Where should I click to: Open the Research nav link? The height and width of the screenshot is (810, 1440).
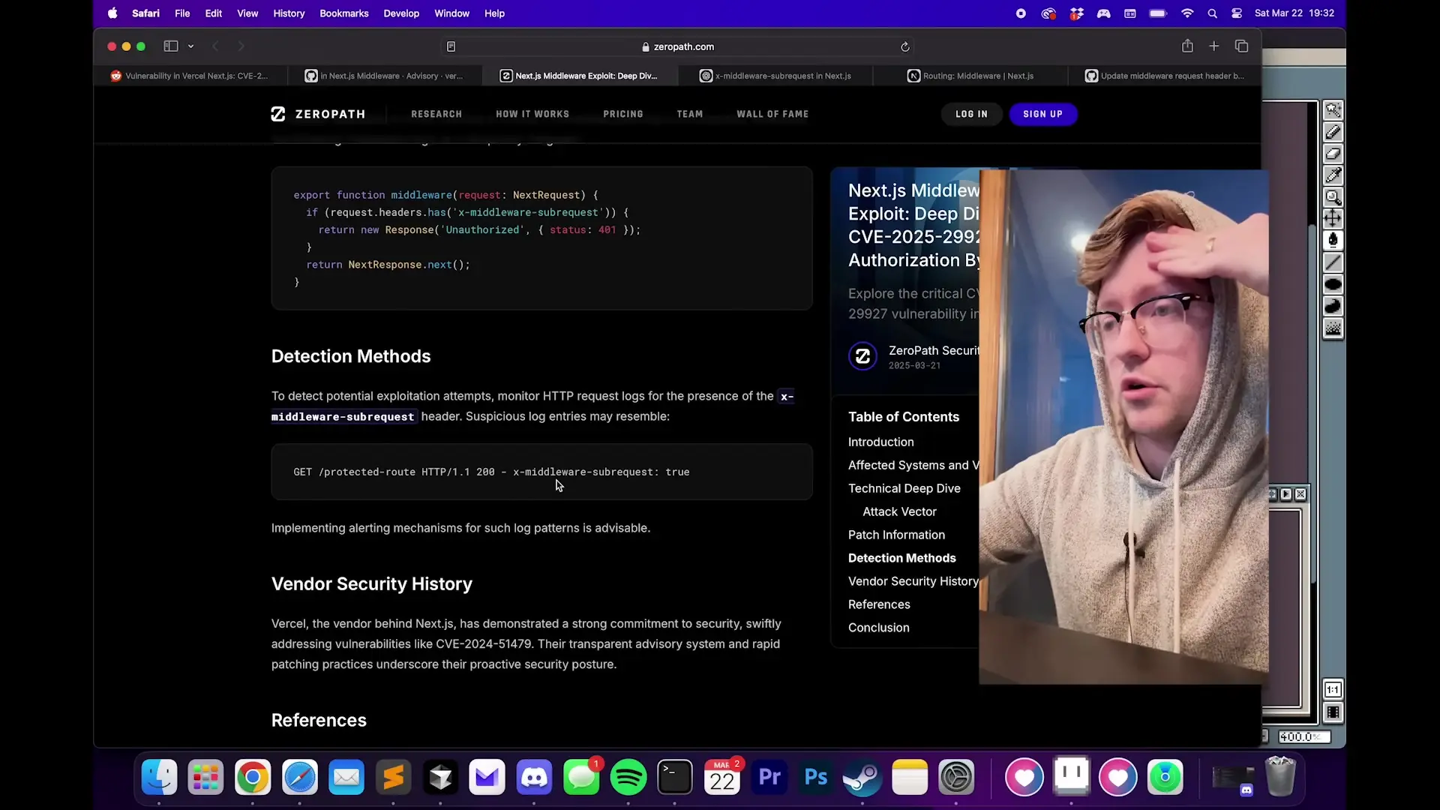(436, 114)
